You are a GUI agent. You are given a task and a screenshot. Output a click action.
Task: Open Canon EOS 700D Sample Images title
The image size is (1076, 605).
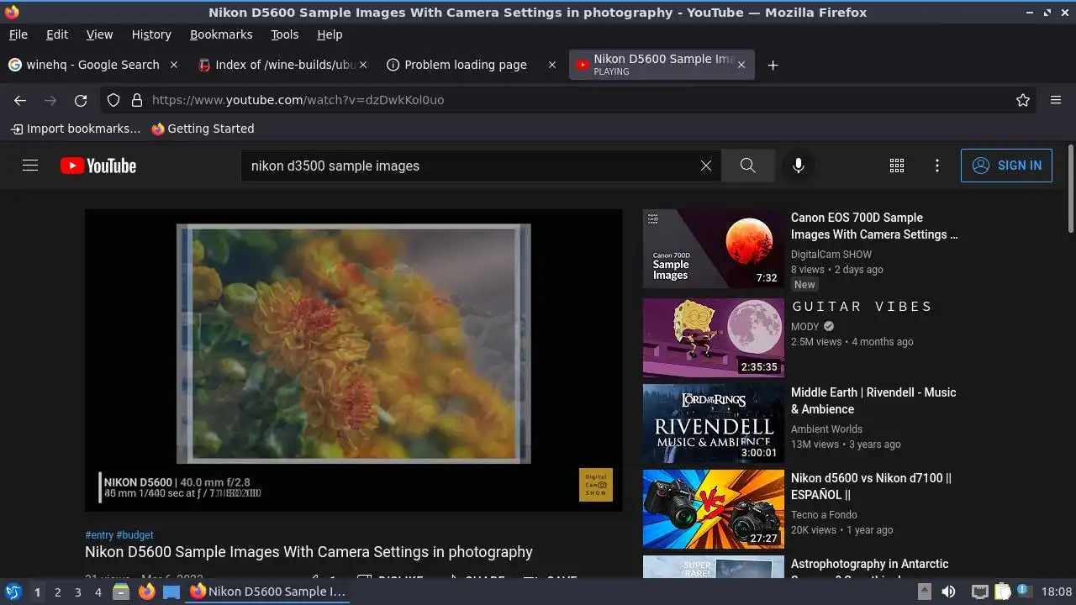[x=874, y=226]
